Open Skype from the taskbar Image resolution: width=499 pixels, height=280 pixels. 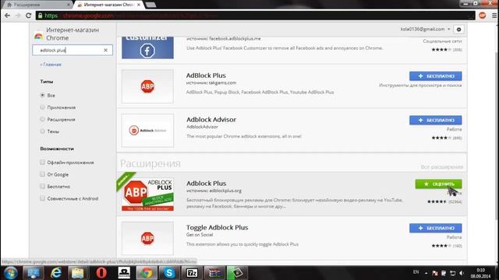point(169,273)
